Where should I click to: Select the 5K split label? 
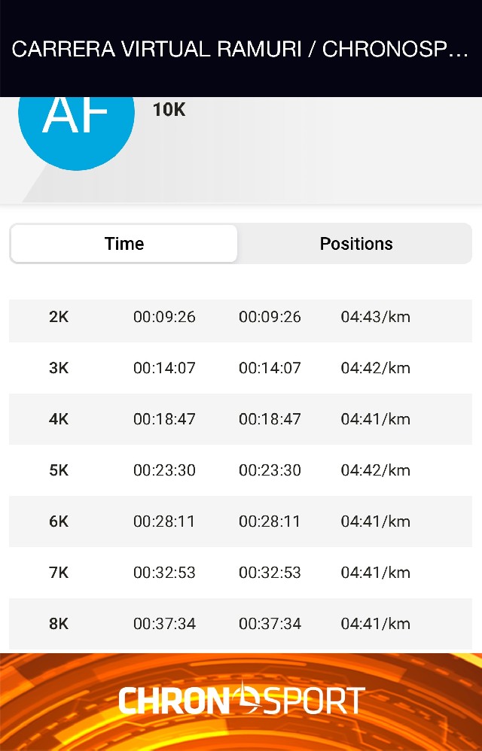click(59, 470)
